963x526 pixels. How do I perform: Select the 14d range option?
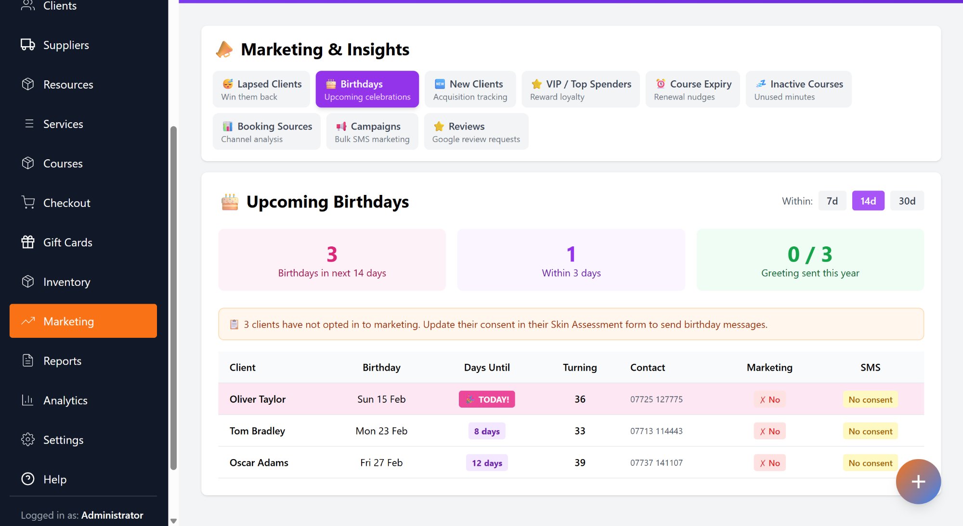point(868,201)
